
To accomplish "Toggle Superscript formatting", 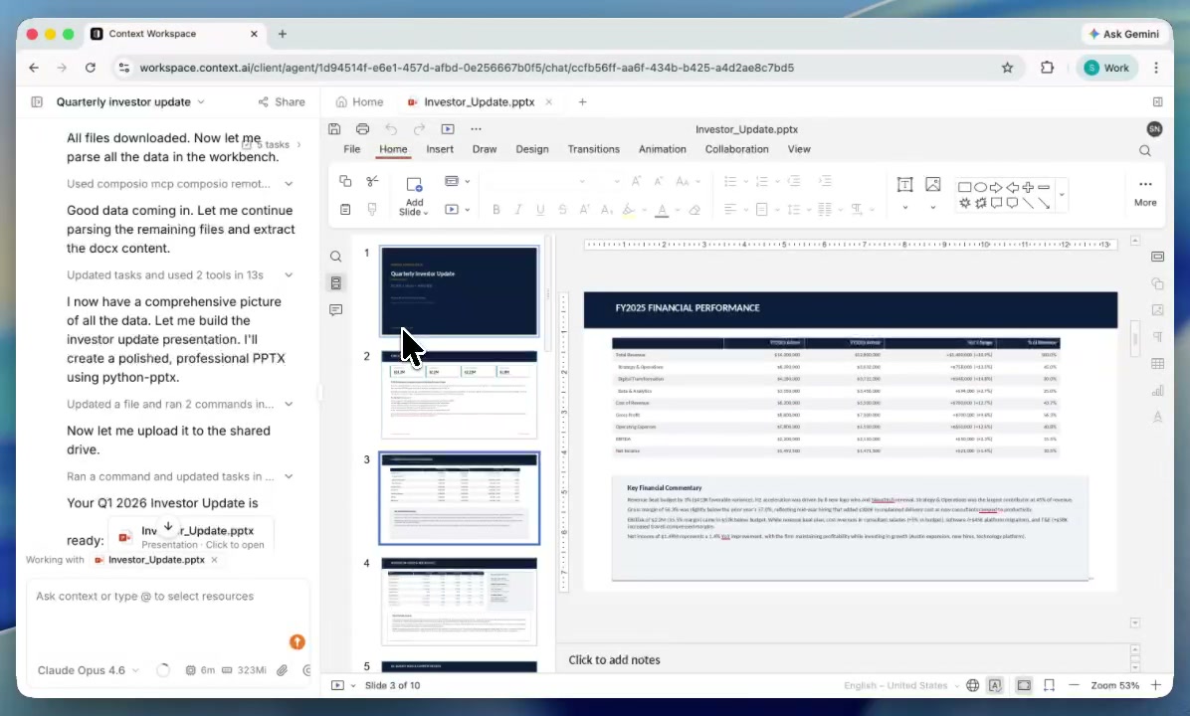I will click(584, 210).
